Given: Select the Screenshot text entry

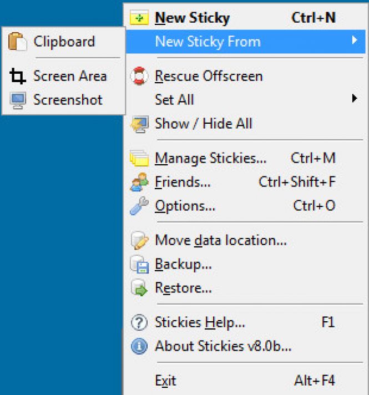Looking at the screenshot, I should [68, 100].
